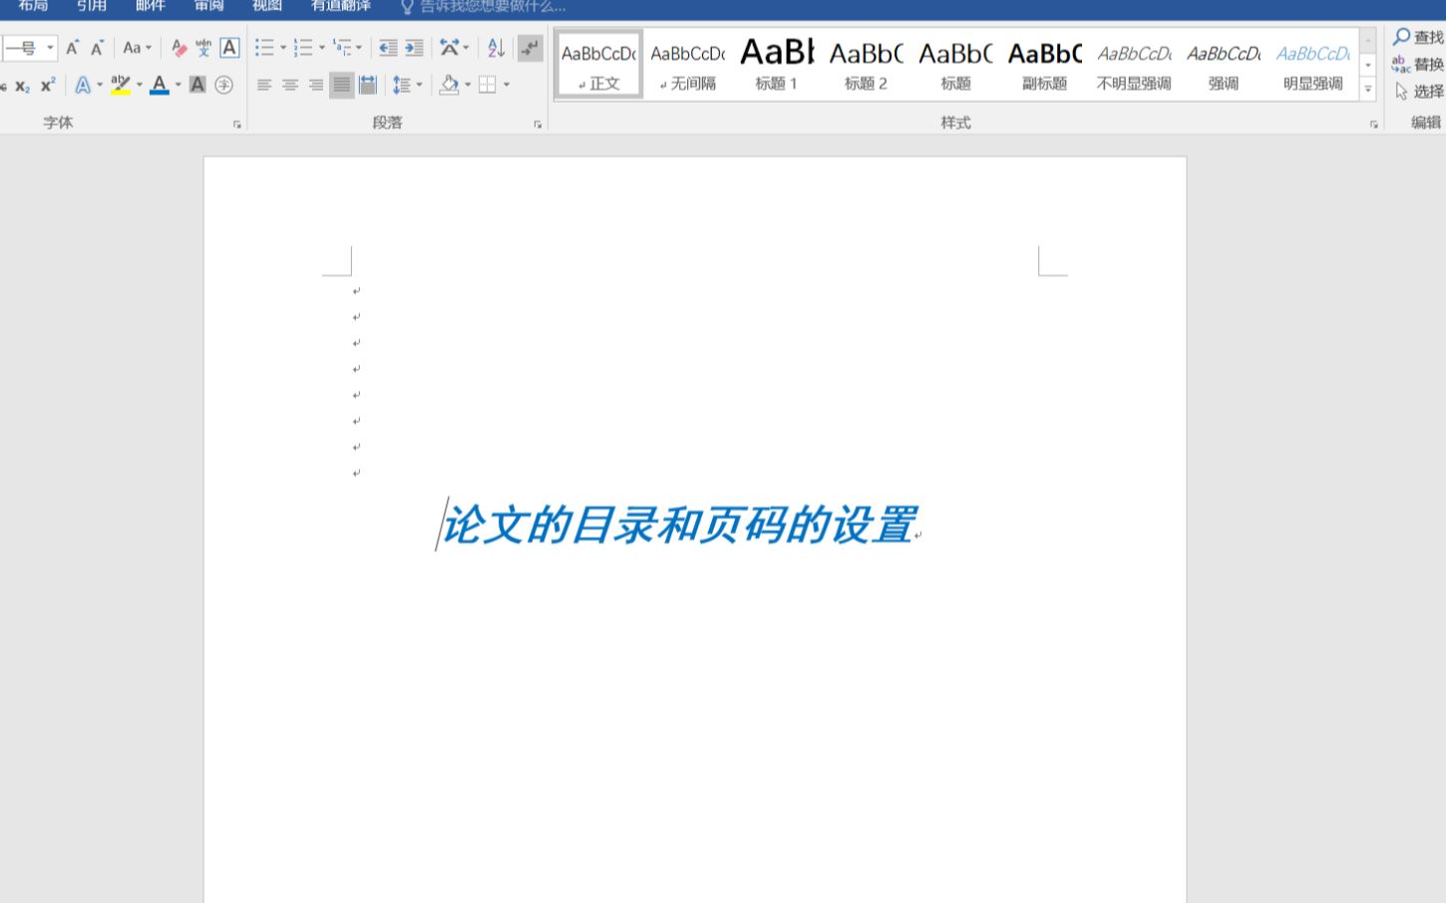Open the 邮件 tab
Screen dimensions: 1446x903
[x=151, y=6]
